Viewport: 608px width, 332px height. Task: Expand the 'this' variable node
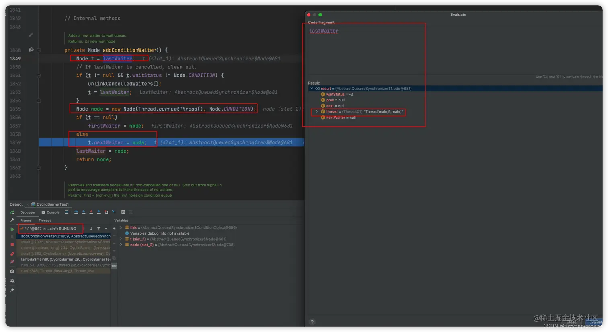click(x=121, y=227)
